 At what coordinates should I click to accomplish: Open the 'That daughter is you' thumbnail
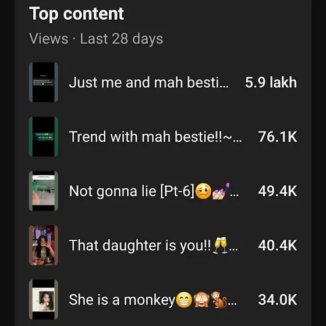pos(44,245)
